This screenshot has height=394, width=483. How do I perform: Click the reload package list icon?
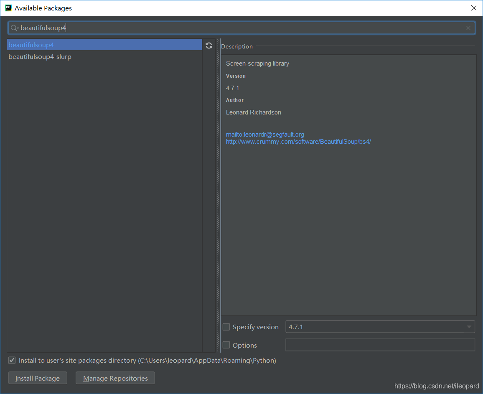pyautogui.click(x=209, y=46)
